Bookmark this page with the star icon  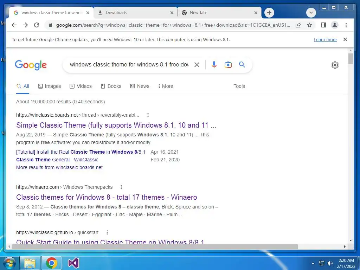click(309, 25)
